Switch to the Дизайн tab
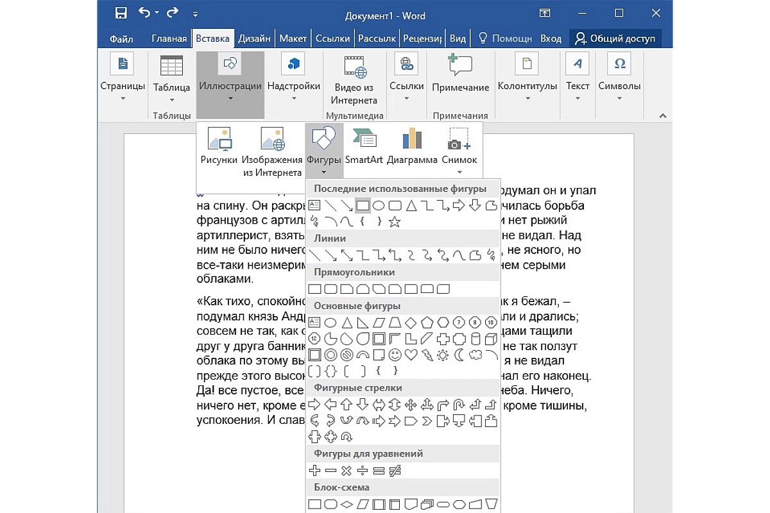Image resolution: width=770 pixels, height=513 pixels. click(x=254, y=38)
